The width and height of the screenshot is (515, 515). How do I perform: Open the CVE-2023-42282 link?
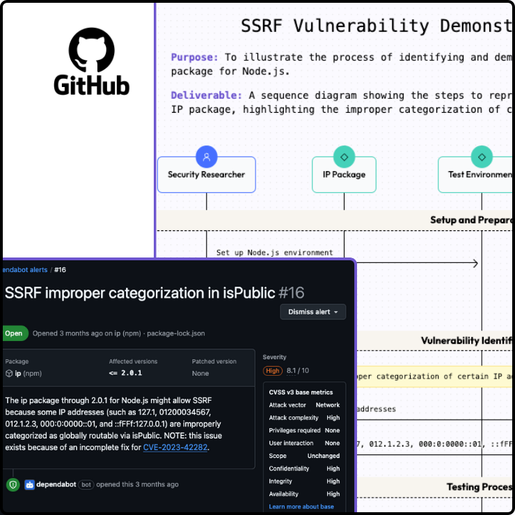tap(175, 447)
